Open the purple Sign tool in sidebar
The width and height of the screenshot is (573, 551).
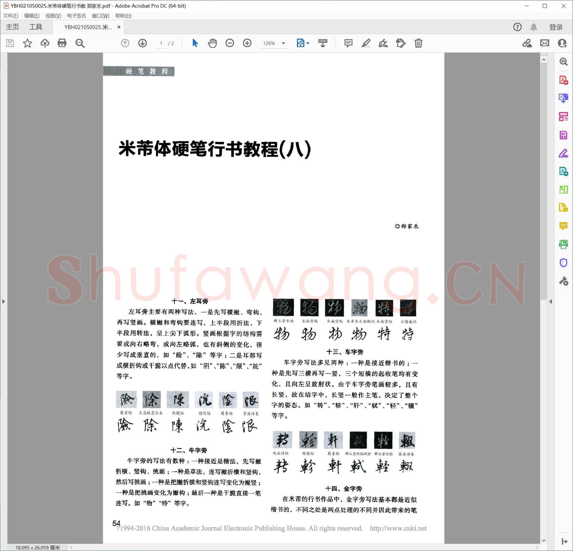tap(563, 153)
